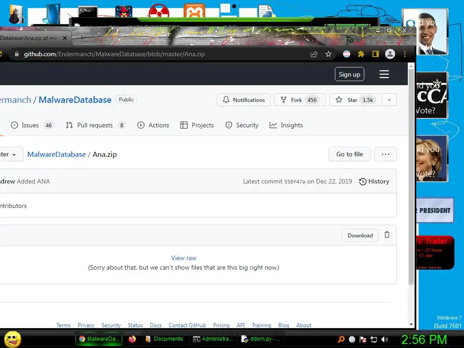Open the smiley face Start button
This screenshot has width=464, height=348.
pyautogui.click(x=12, y=339)
